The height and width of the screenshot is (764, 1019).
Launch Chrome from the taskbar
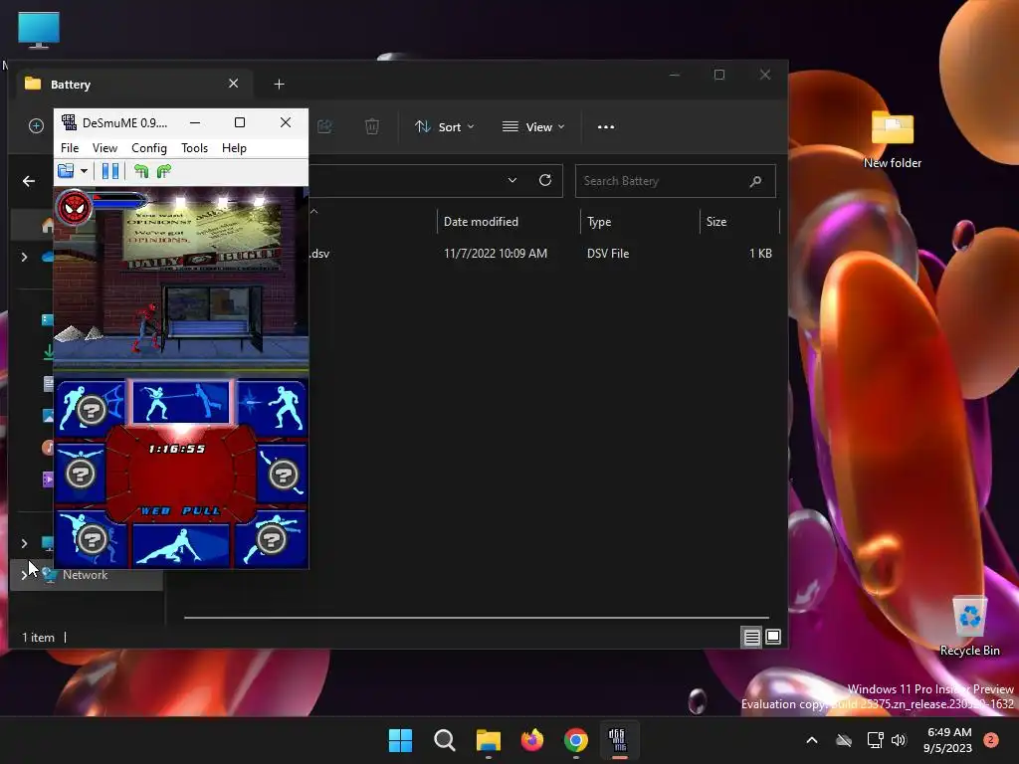click(x=576, y=740)
